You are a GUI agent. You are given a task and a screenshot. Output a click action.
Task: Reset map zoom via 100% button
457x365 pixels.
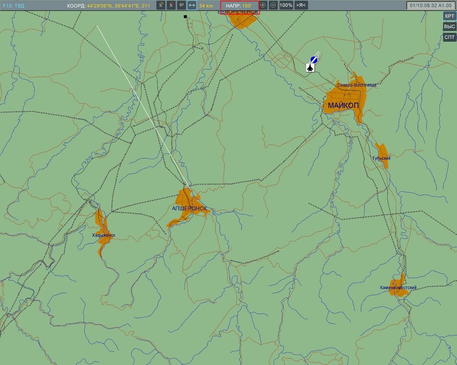tap(286, 5)
